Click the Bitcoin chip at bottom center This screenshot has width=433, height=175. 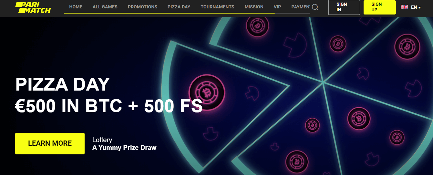pyautogui.click(x=297, y=162)
